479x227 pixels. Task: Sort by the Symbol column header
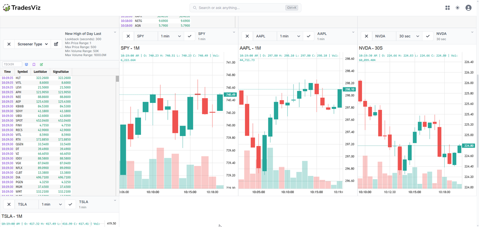point(23,72)
